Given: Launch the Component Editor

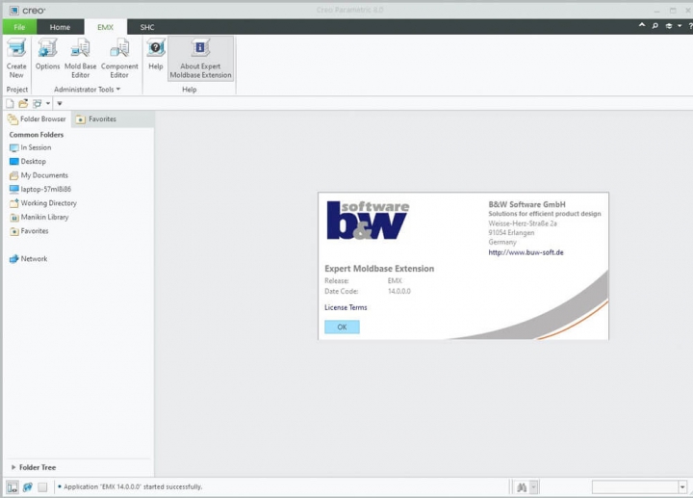Looking at the screenshot, I should tap(119, 59).
